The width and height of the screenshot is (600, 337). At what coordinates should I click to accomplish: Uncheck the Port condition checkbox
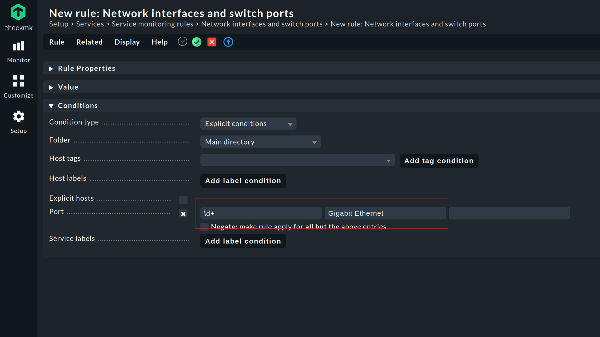pyautogui.click(x=183, y=214)
